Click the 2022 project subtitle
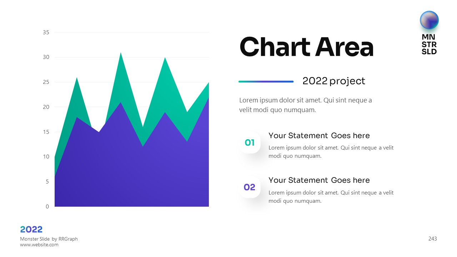This screenshot has width=457, height=257. 334,81
